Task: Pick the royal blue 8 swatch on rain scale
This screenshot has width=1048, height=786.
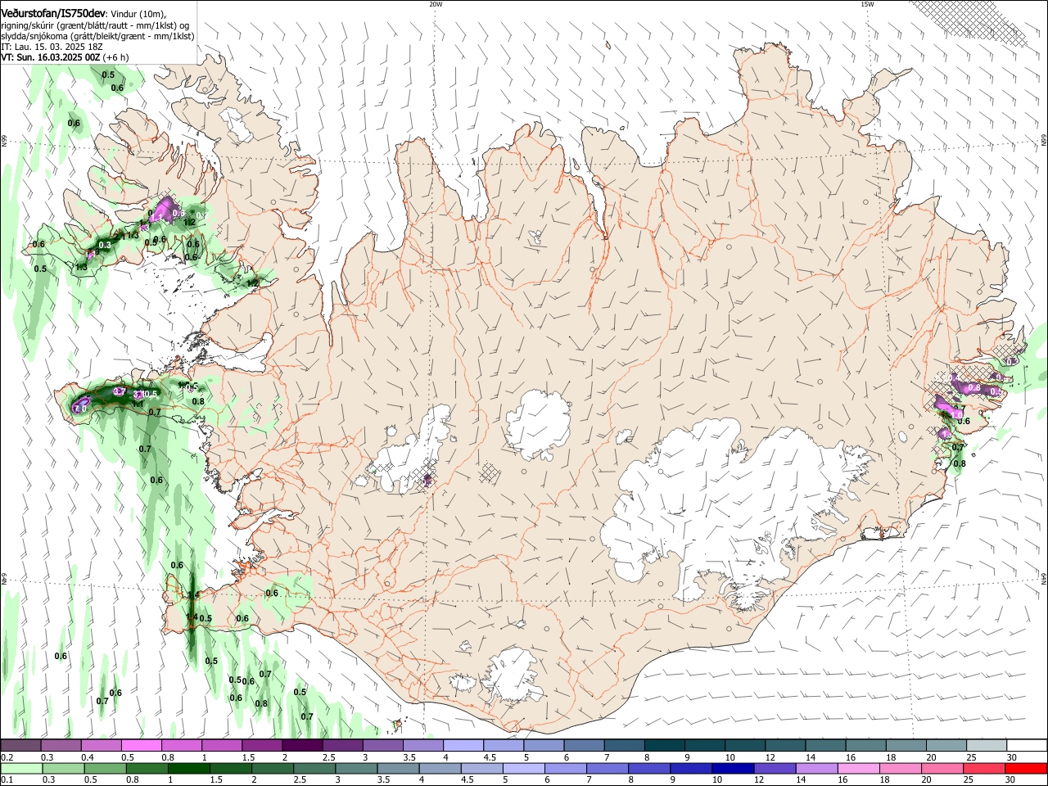Action: 648,768
